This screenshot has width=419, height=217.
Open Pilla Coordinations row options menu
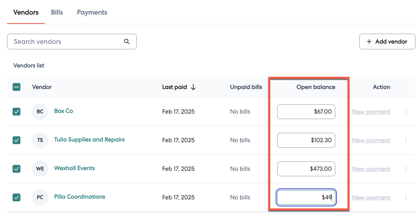[406, 197]
